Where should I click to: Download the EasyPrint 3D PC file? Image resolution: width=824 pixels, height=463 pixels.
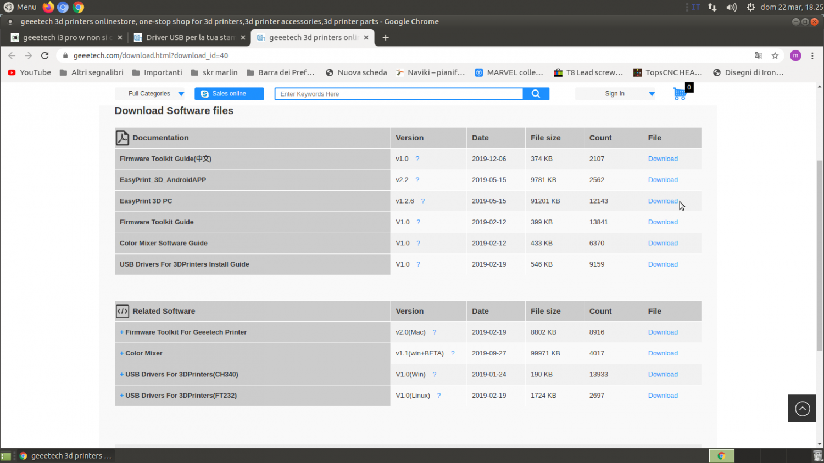point(662,201)
